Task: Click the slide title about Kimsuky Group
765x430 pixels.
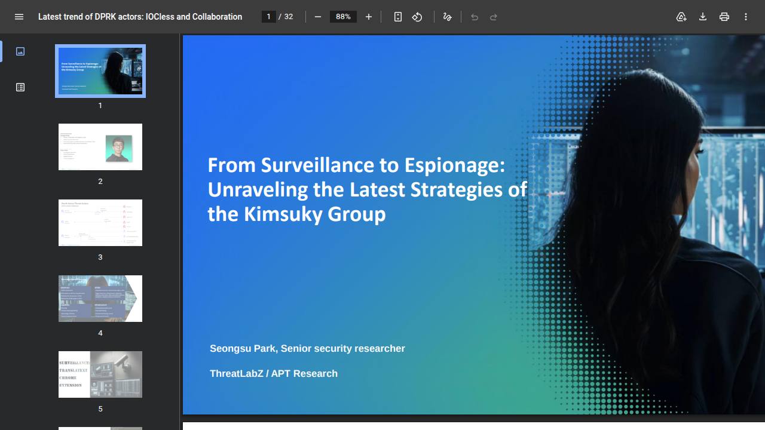Action: tap(368, 189)
